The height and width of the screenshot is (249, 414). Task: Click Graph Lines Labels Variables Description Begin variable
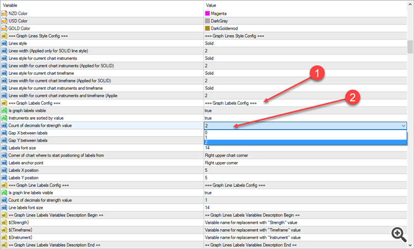coord(56,215)
